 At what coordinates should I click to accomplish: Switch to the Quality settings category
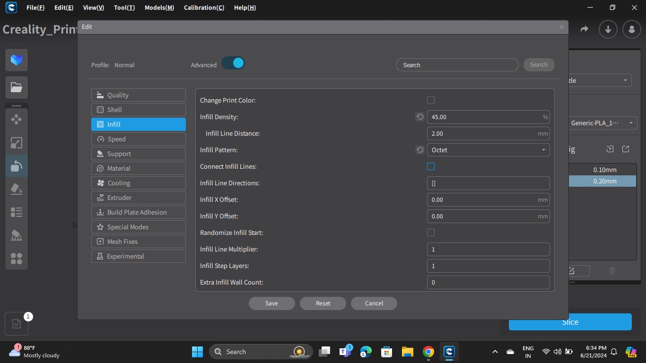coord(139,95)
